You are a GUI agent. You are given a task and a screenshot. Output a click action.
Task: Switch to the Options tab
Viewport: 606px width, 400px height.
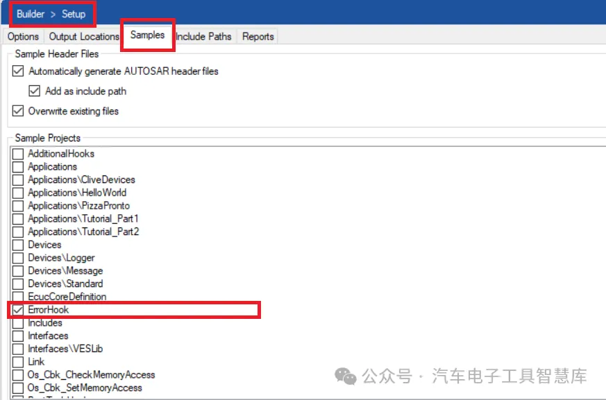point(23,37)
